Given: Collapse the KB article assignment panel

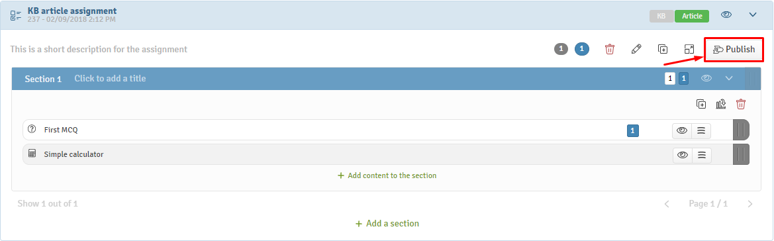Looking at the screenshot, I should [x=753, y=15].
